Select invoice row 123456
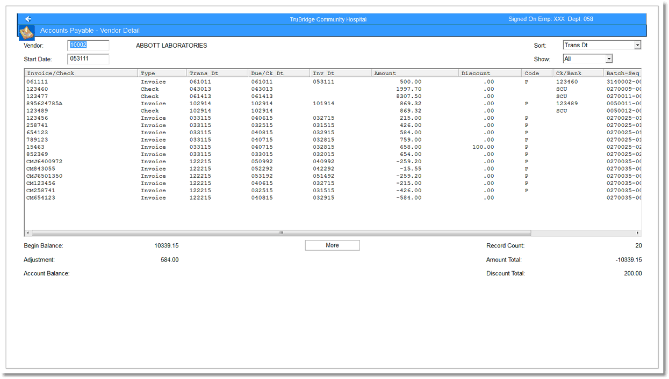669x379 pixels. click(333, 118)
